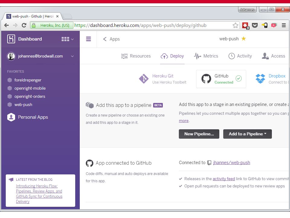Open the foreldrepenger favorite app
290x218 pixels.
coord(28,80)
